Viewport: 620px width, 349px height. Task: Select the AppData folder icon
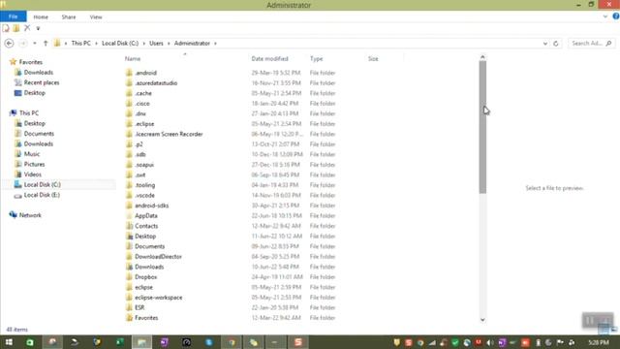click(x=129, y=215)
